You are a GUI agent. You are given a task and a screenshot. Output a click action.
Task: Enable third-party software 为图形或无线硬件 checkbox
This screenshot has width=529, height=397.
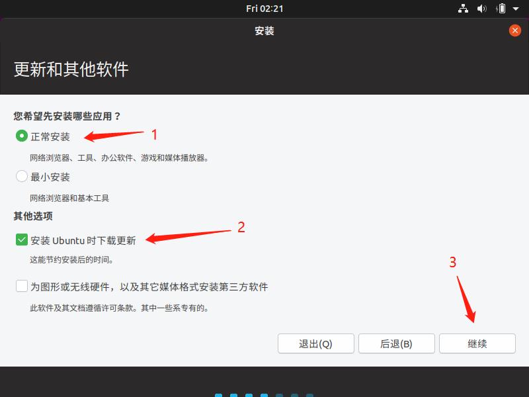[x=22, y=287]
